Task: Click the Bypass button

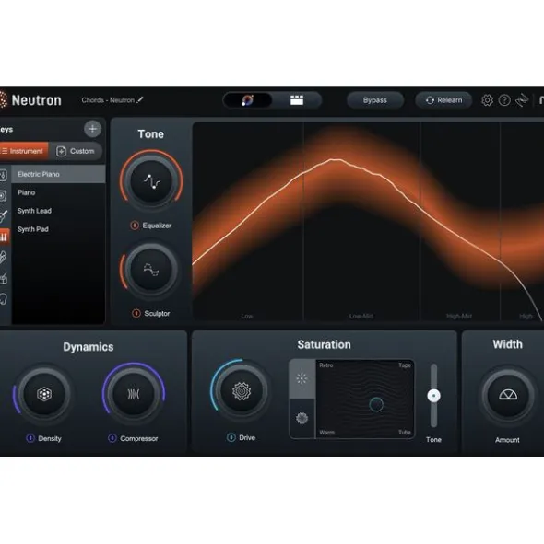Action: (375, 100)
